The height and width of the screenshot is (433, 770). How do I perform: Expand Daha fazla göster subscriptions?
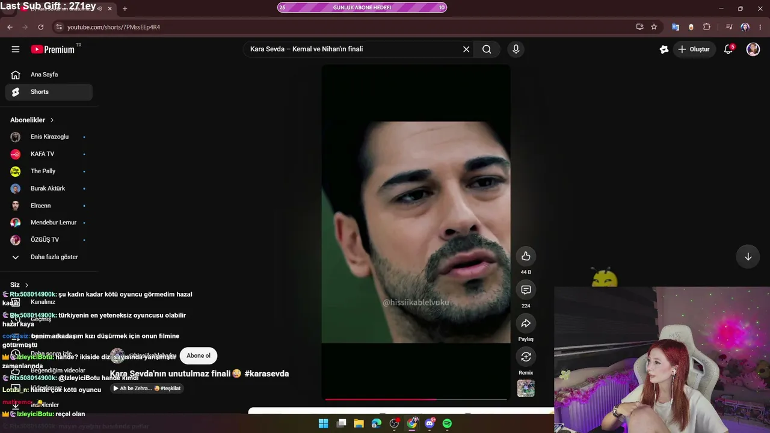tap(49, 257)
